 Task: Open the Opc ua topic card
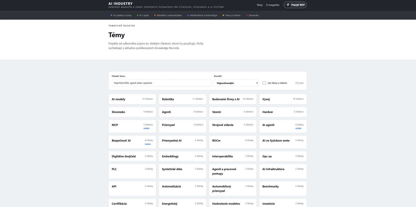(x=283, y=156)
